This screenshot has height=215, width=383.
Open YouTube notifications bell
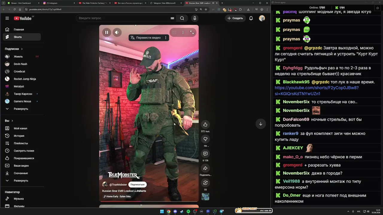tap(251, 18)
